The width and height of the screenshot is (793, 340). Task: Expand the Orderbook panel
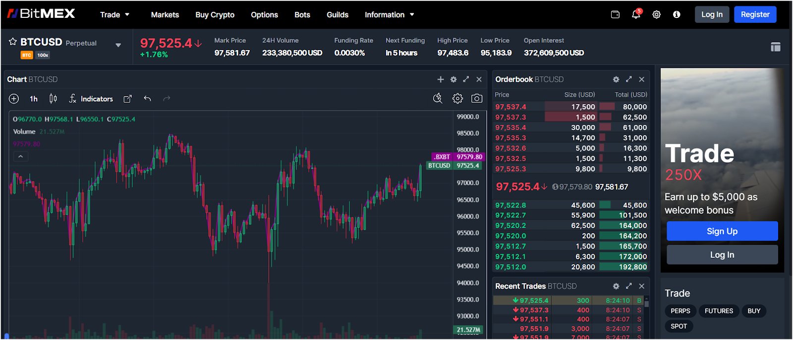tap(629, 79)
